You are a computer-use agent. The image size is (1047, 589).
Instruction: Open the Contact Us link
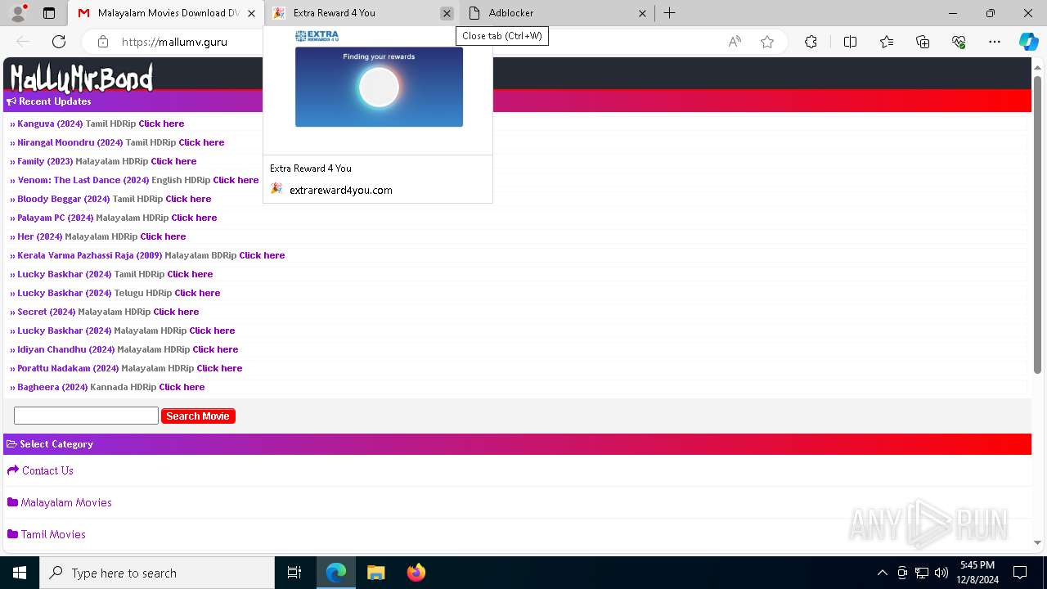pos(47,470)
